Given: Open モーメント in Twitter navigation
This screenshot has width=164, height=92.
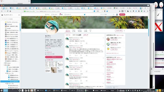Looking at the screenshot, I should [x=54, y=15].
